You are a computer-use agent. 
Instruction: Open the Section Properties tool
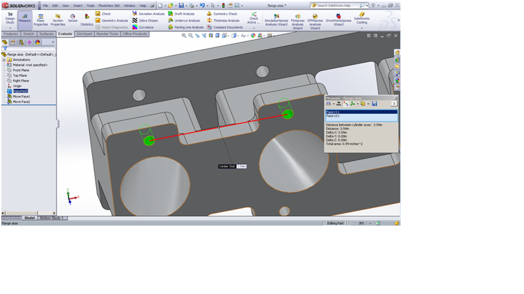tap(58, 19)
